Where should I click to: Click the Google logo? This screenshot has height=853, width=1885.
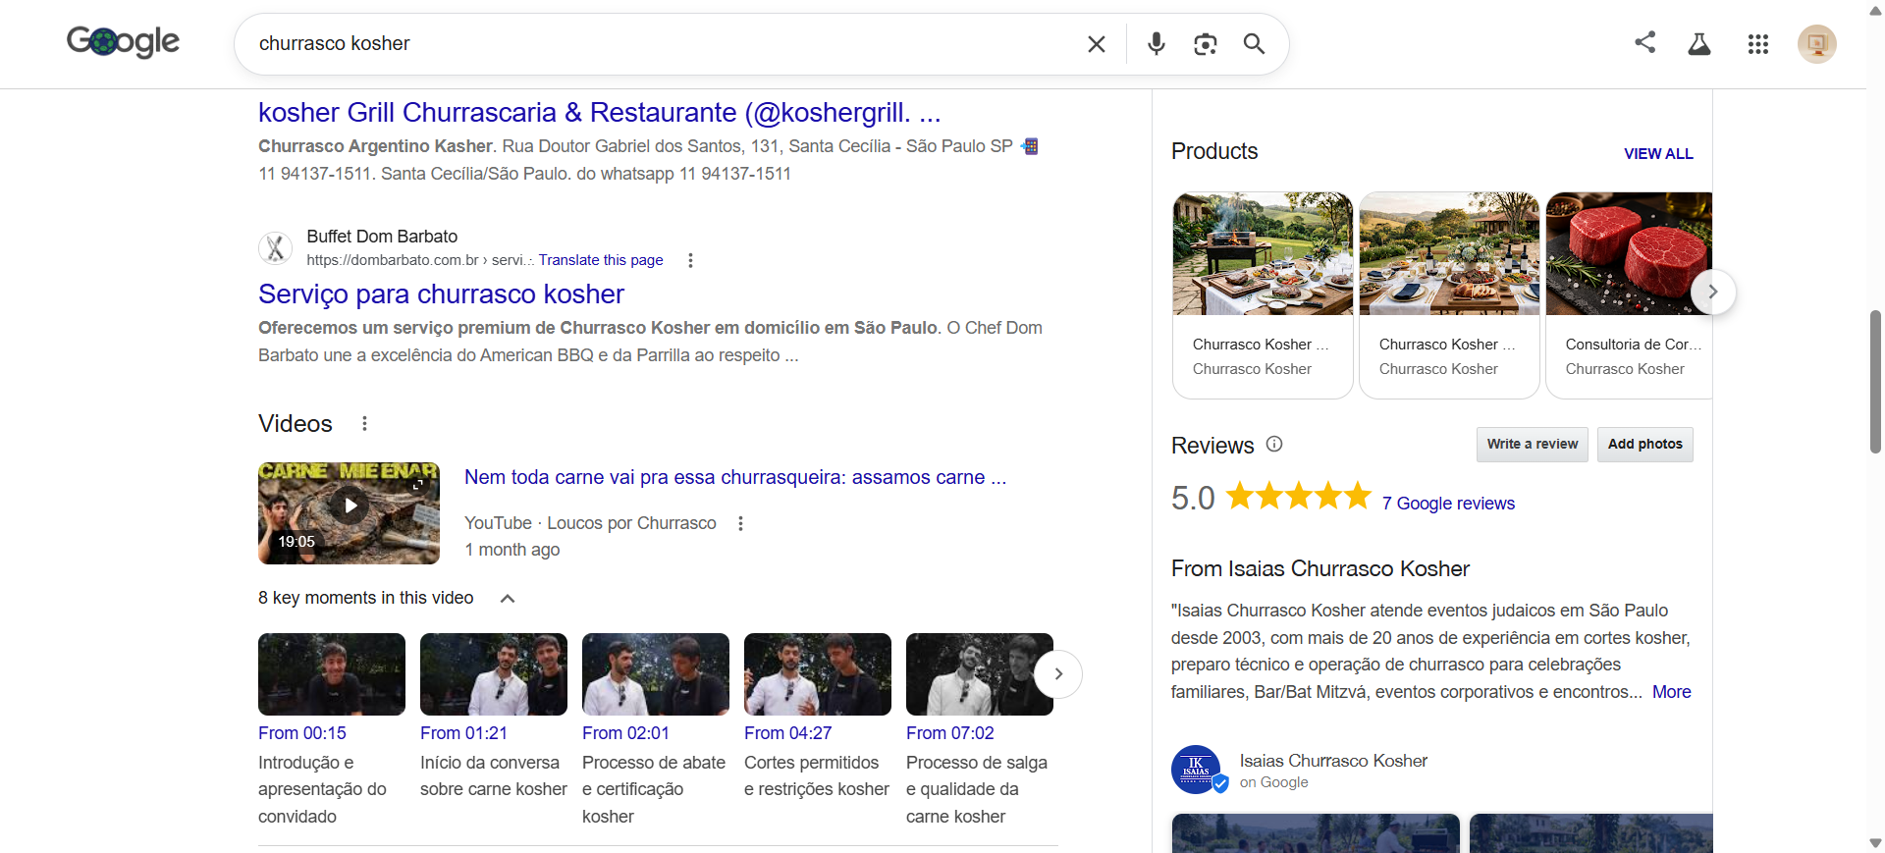point(123,42)
